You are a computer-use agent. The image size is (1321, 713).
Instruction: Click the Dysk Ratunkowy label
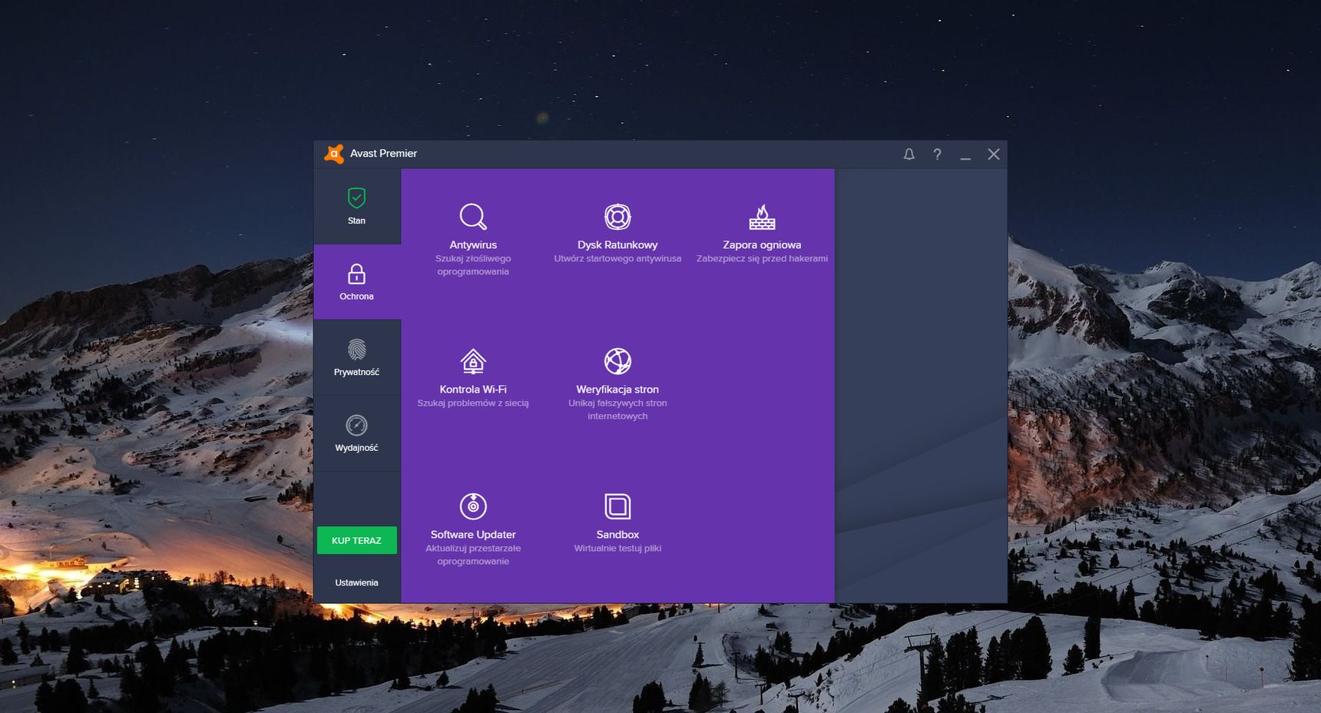pos(617,245)
